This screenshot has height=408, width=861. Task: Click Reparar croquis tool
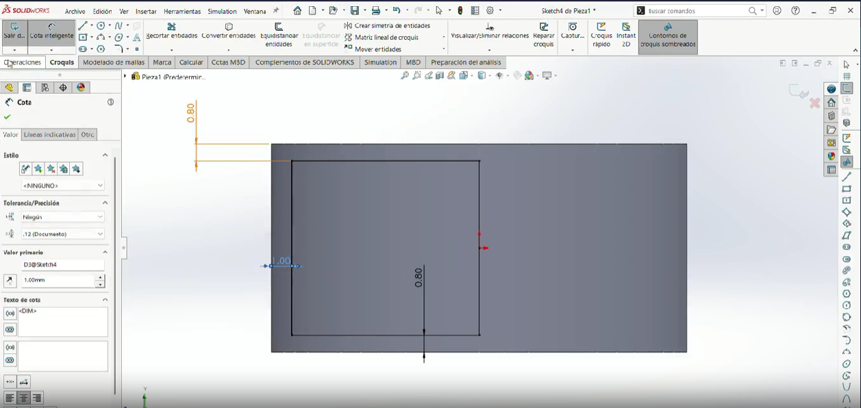[544, 35]
